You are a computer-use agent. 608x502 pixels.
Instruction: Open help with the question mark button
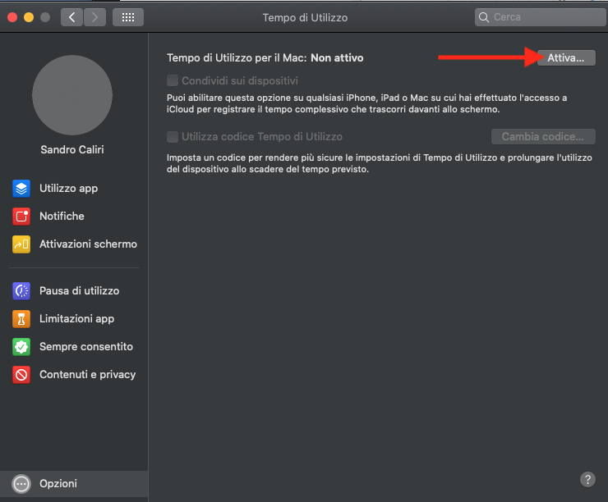point(587,480)
